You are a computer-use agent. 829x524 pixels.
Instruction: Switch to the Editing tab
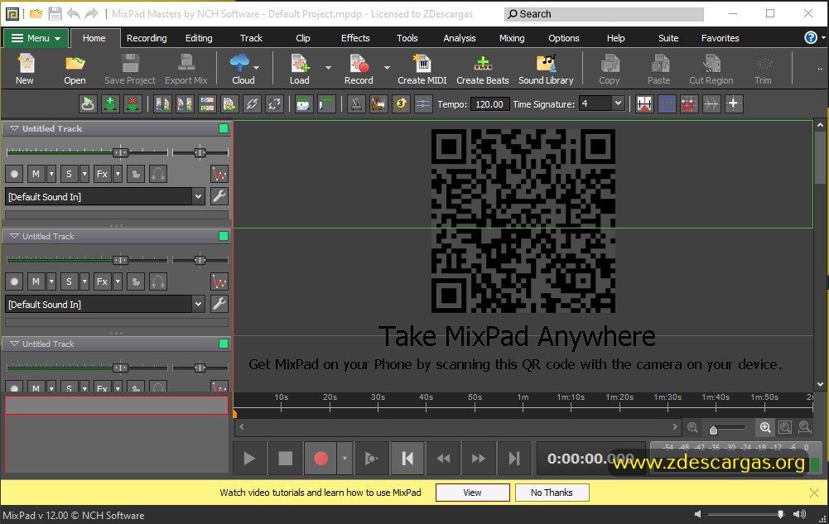click(x=199, y=38)
